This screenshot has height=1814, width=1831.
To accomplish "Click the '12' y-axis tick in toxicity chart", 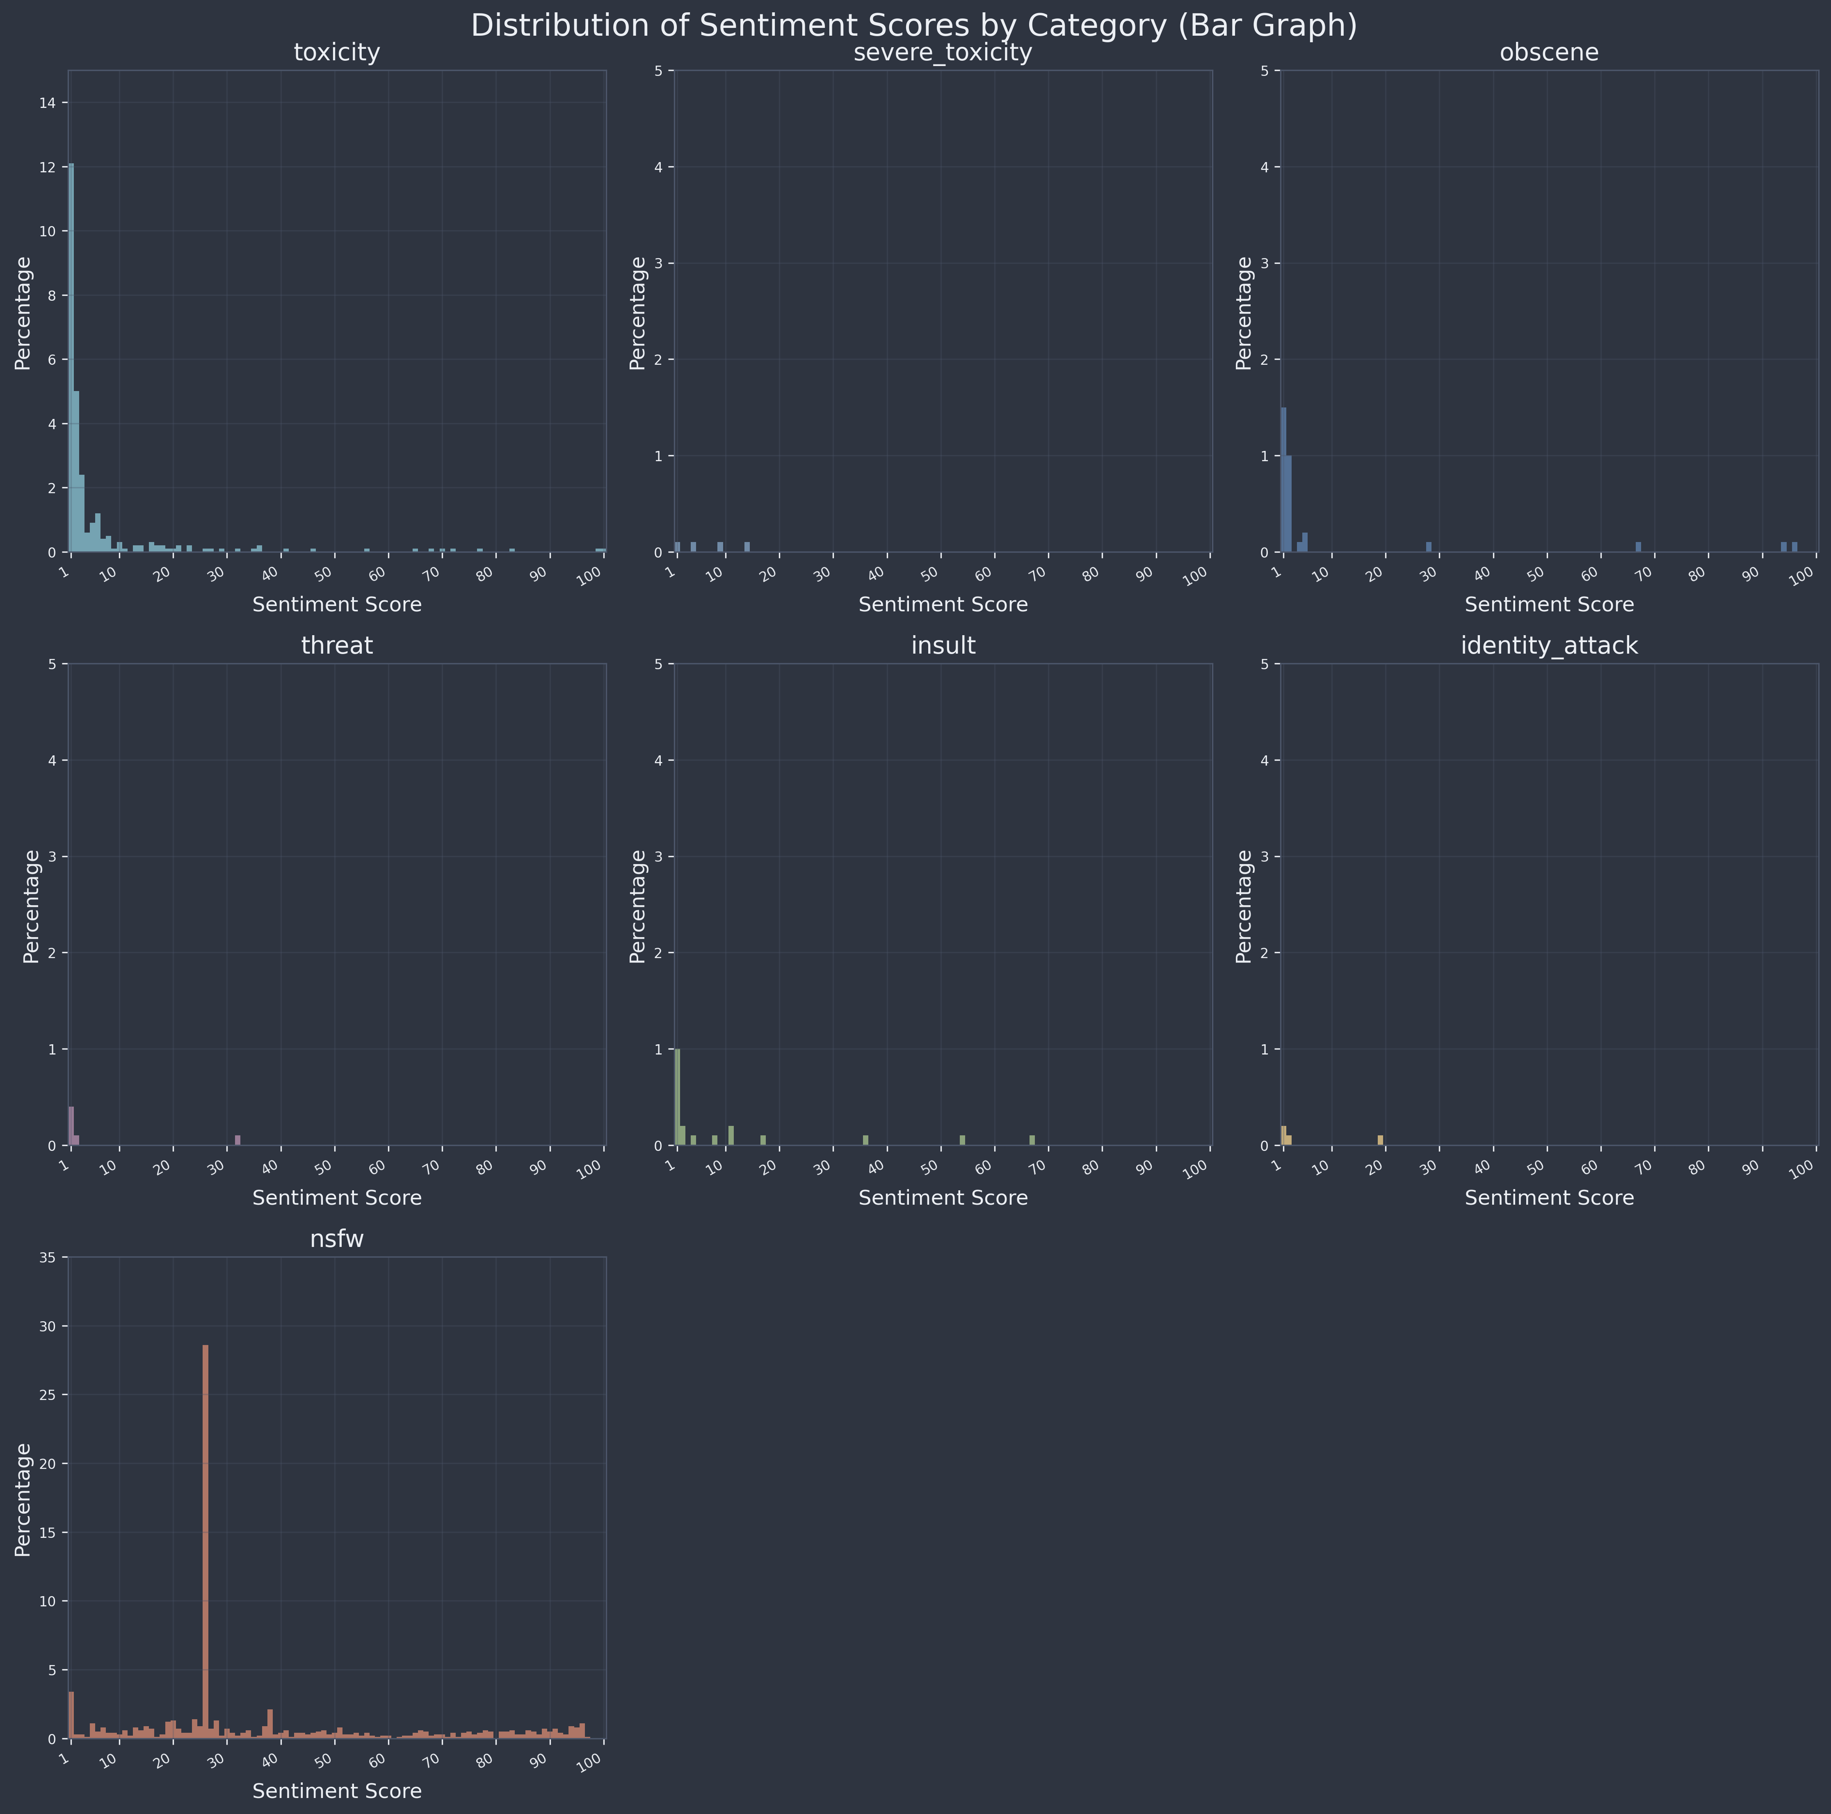I will [x=48, y=167].
